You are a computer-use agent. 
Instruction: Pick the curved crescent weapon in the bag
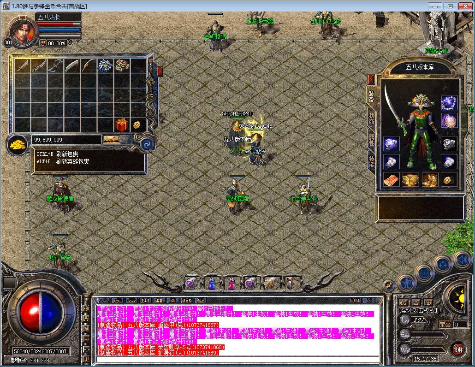click(56, 65)
